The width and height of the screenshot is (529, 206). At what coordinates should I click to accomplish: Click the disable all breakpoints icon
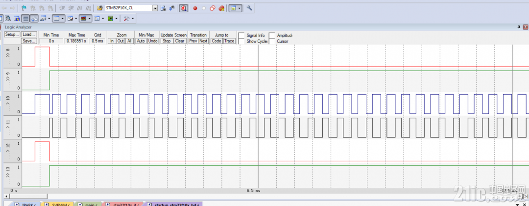213,8
